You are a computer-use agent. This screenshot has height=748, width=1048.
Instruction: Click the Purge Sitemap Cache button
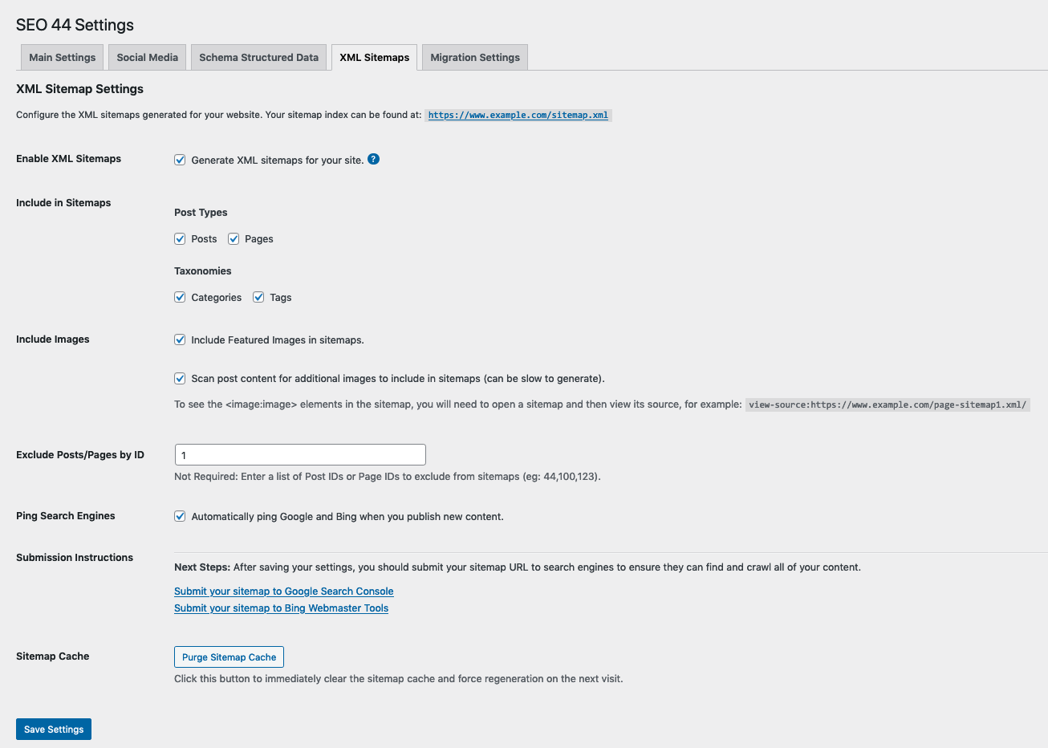point(229,657)
